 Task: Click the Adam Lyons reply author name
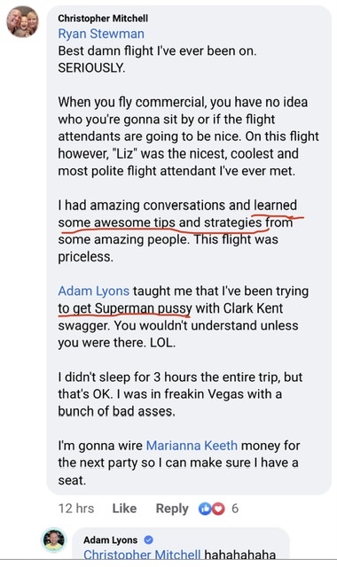110,540
